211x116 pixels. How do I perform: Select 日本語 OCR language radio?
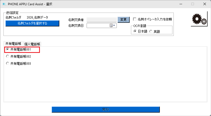tap(135, 31)
